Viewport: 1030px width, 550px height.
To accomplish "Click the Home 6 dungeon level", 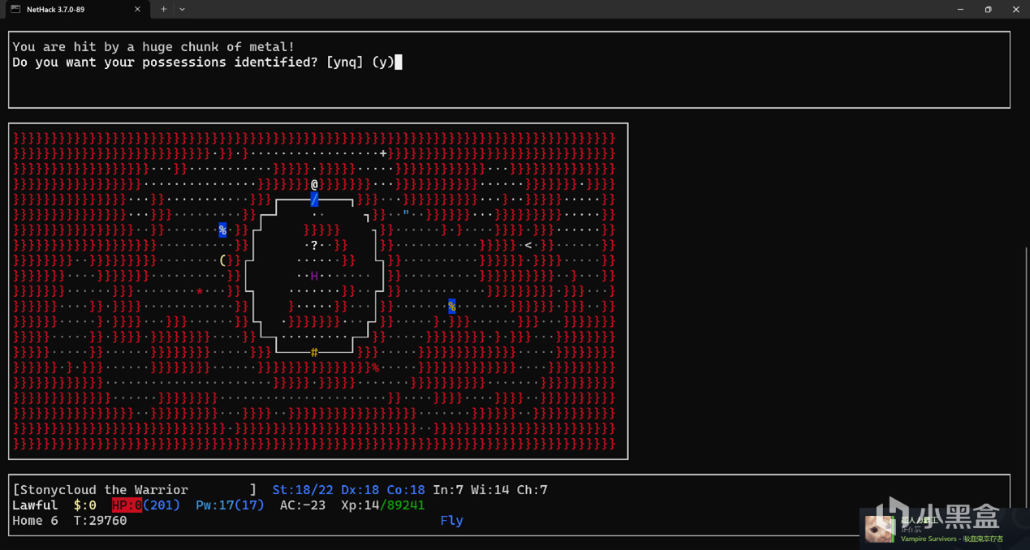I will coord(35,521).
